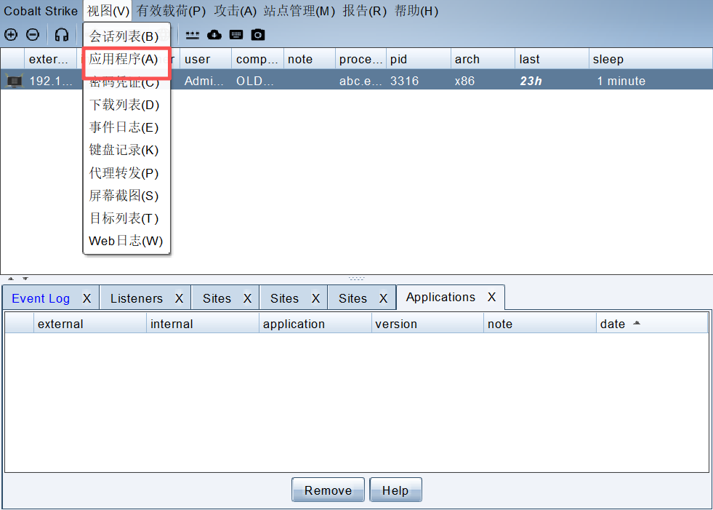Click note header in the Applications table

tap(540, 324)
